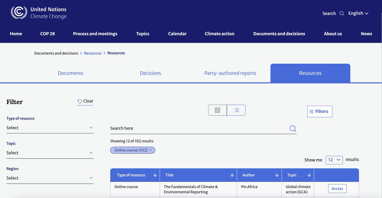Open the Filters button with sliders icon
The image size is (382, 198).
(320, 111)
